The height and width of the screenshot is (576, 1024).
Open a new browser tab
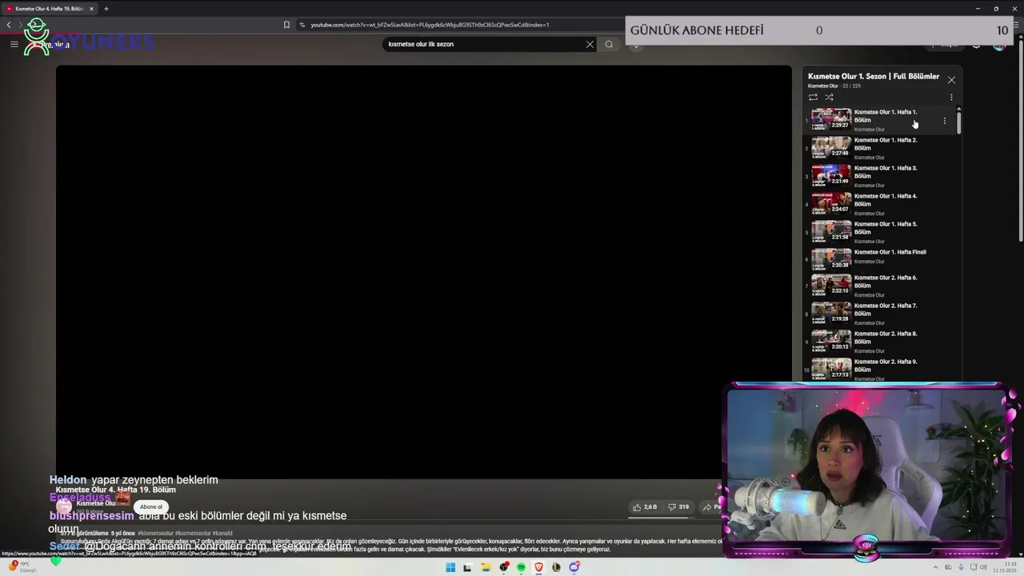106,9
